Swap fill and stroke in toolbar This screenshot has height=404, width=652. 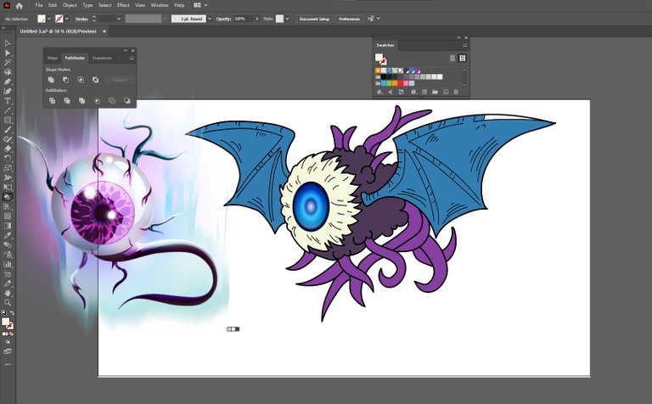12,313
